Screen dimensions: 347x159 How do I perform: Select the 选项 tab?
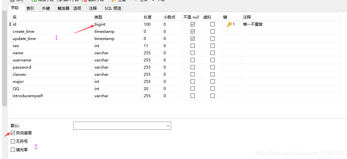(77, 8)
